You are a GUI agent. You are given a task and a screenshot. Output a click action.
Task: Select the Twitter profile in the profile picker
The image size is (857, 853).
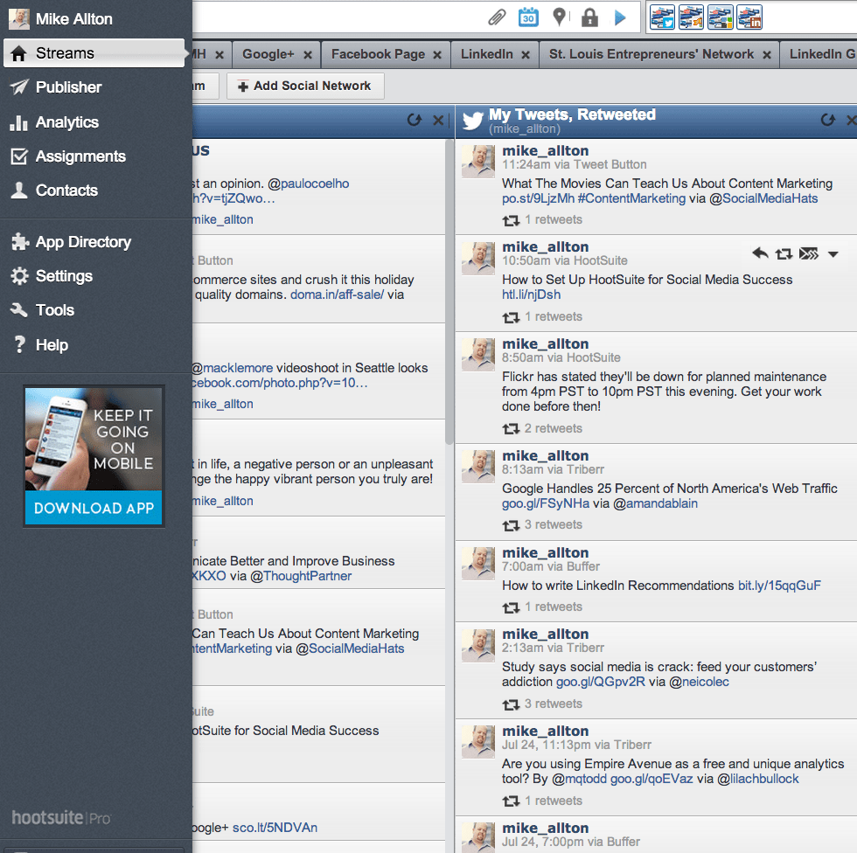pos(662,17)
